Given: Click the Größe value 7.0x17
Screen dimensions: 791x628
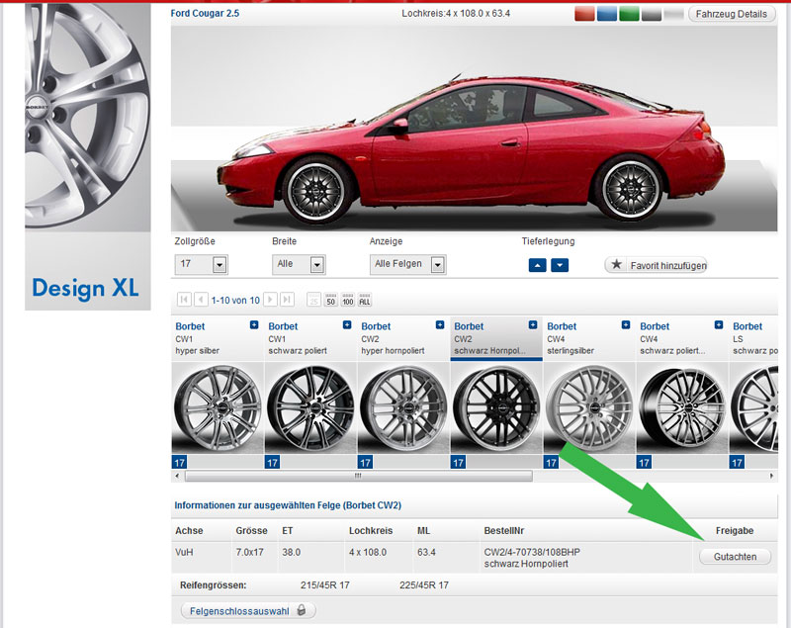Looking at the screenshot, I should (249, 552).
